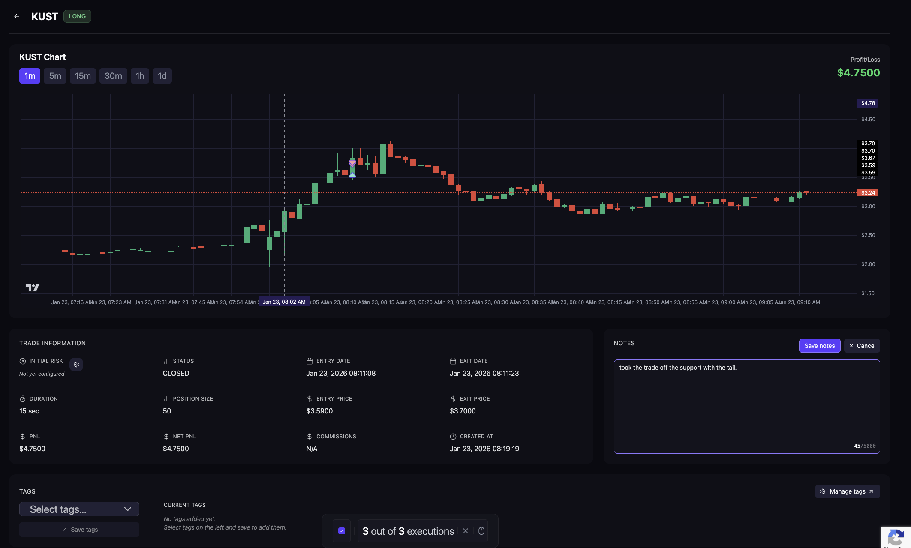The height and width of the screenshot is (548, 911).
Task: Select the 1h chart interval
Action: click(140, 76)
